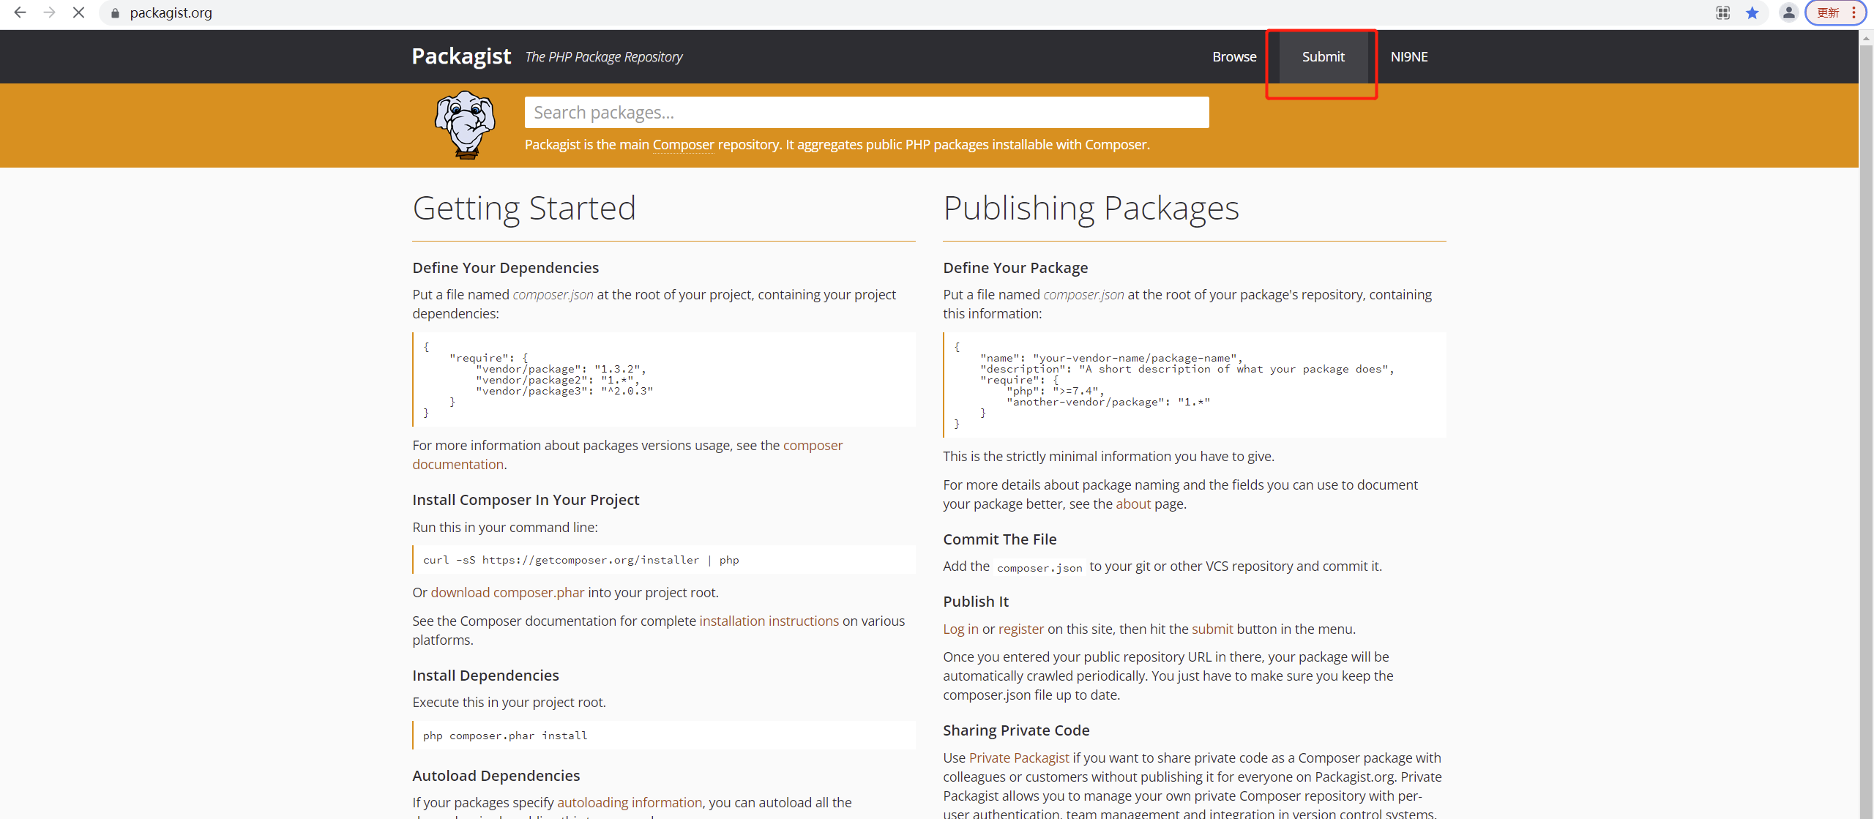
Task: Follow the Private Packagist link
Action: click(1019, 758)
